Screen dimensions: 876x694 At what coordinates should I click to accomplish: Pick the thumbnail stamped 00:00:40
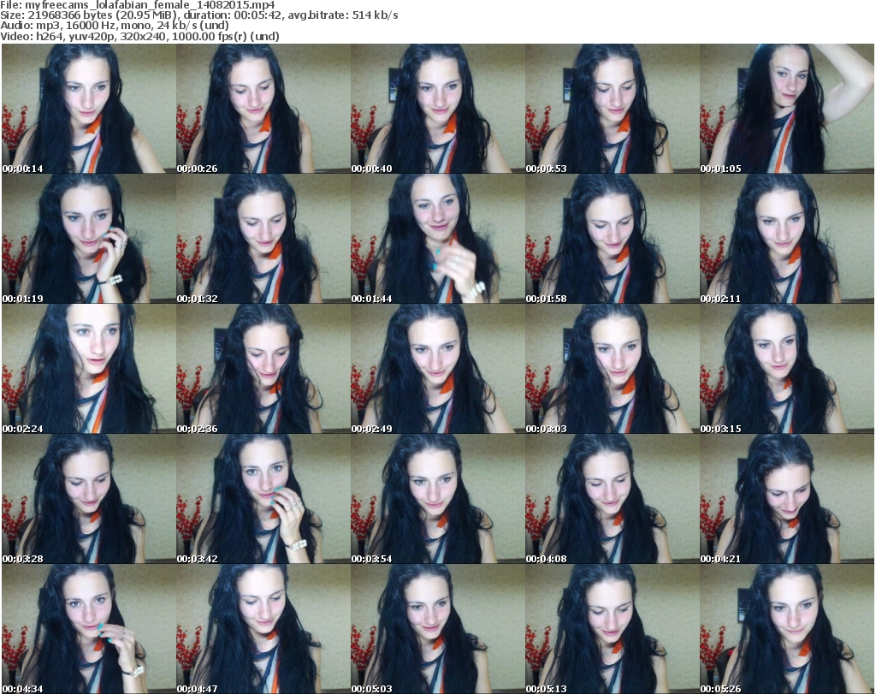click(x=437, y=109)
